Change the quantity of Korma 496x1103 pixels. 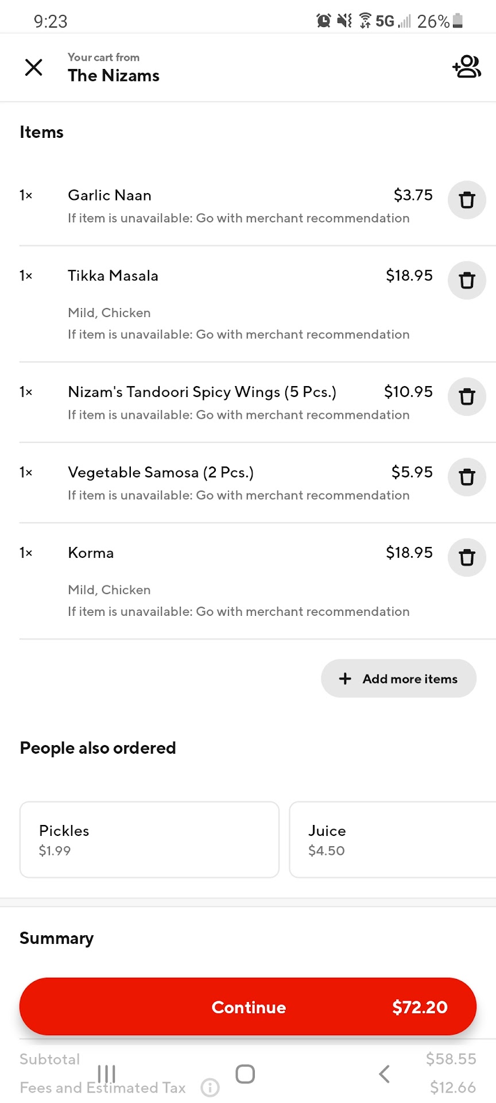[x=26, y=553]
